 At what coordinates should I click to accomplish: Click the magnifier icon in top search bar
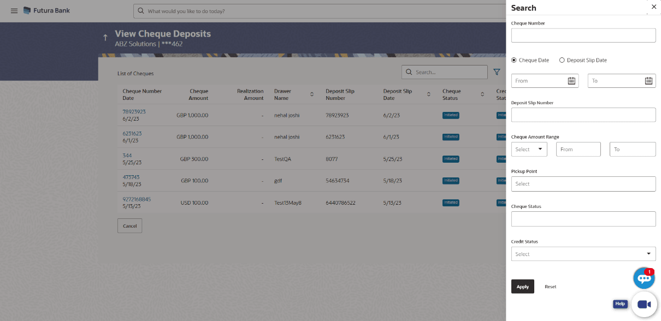[x=141, y=11]
